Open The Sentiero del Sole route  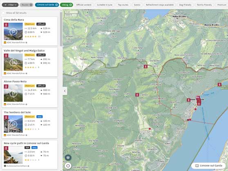click(17, 112)
